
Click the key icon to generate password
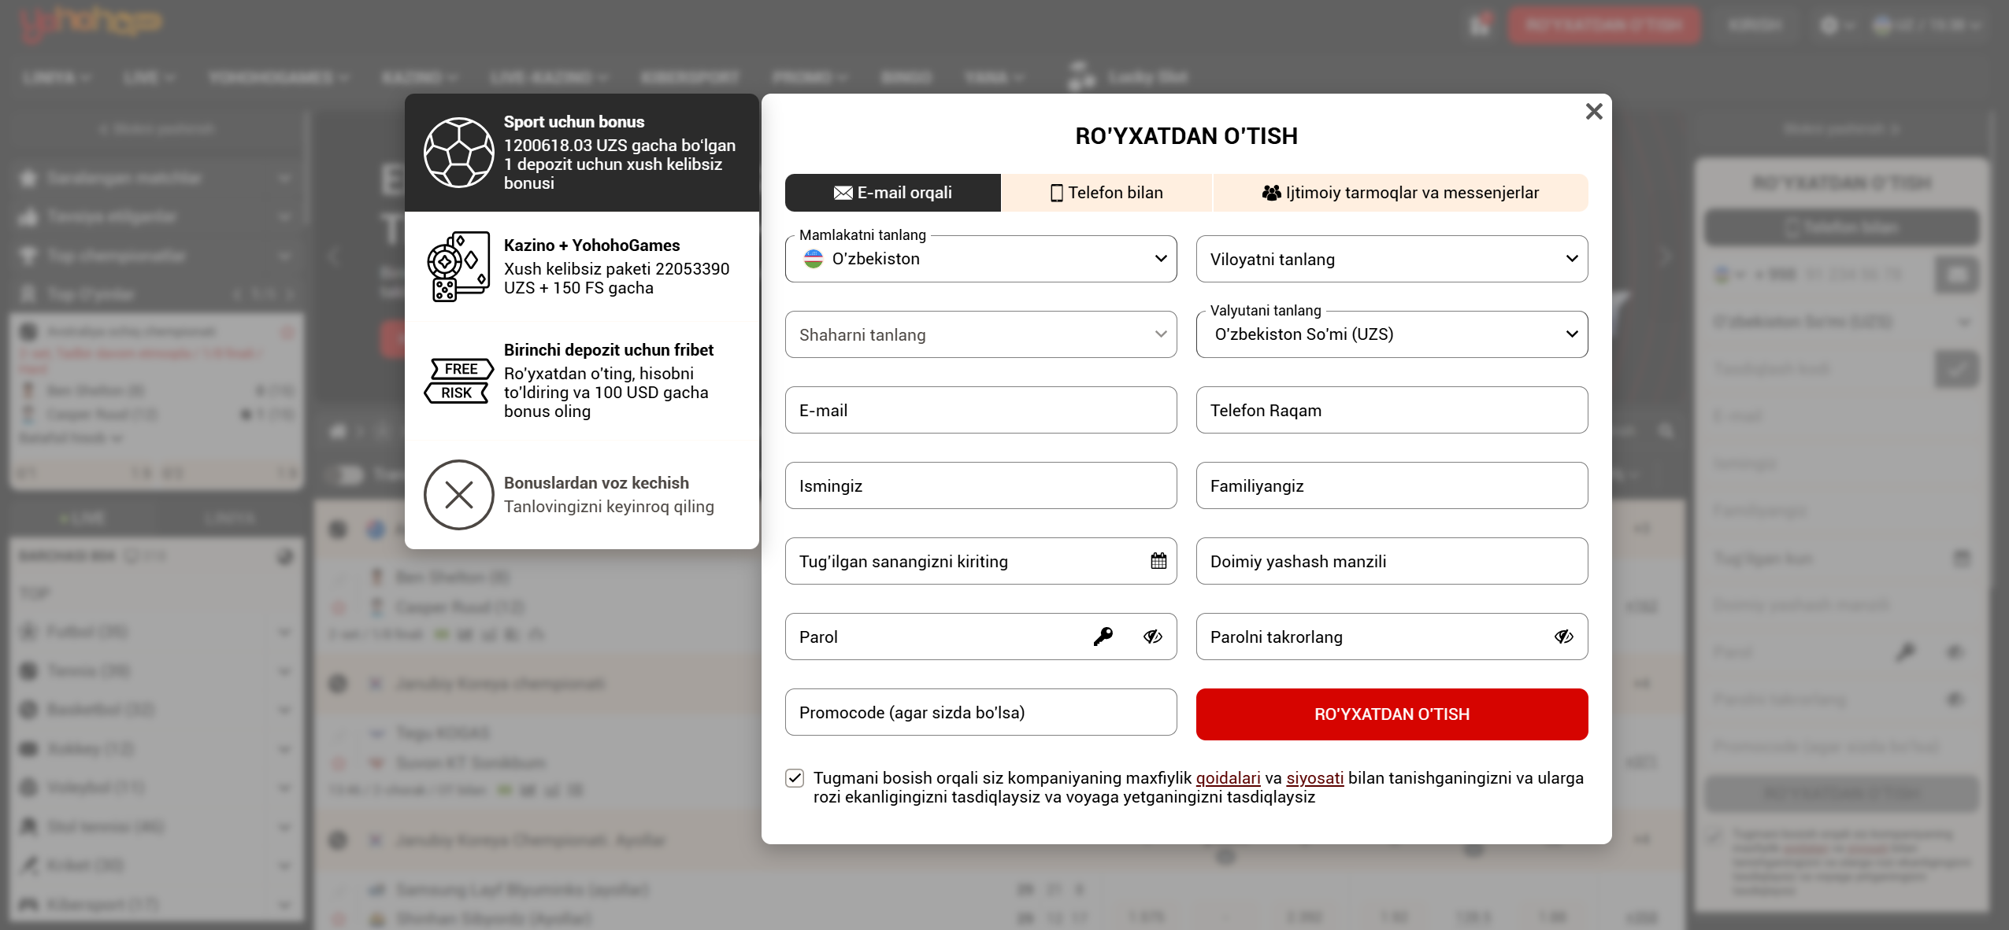point(1103,637)
